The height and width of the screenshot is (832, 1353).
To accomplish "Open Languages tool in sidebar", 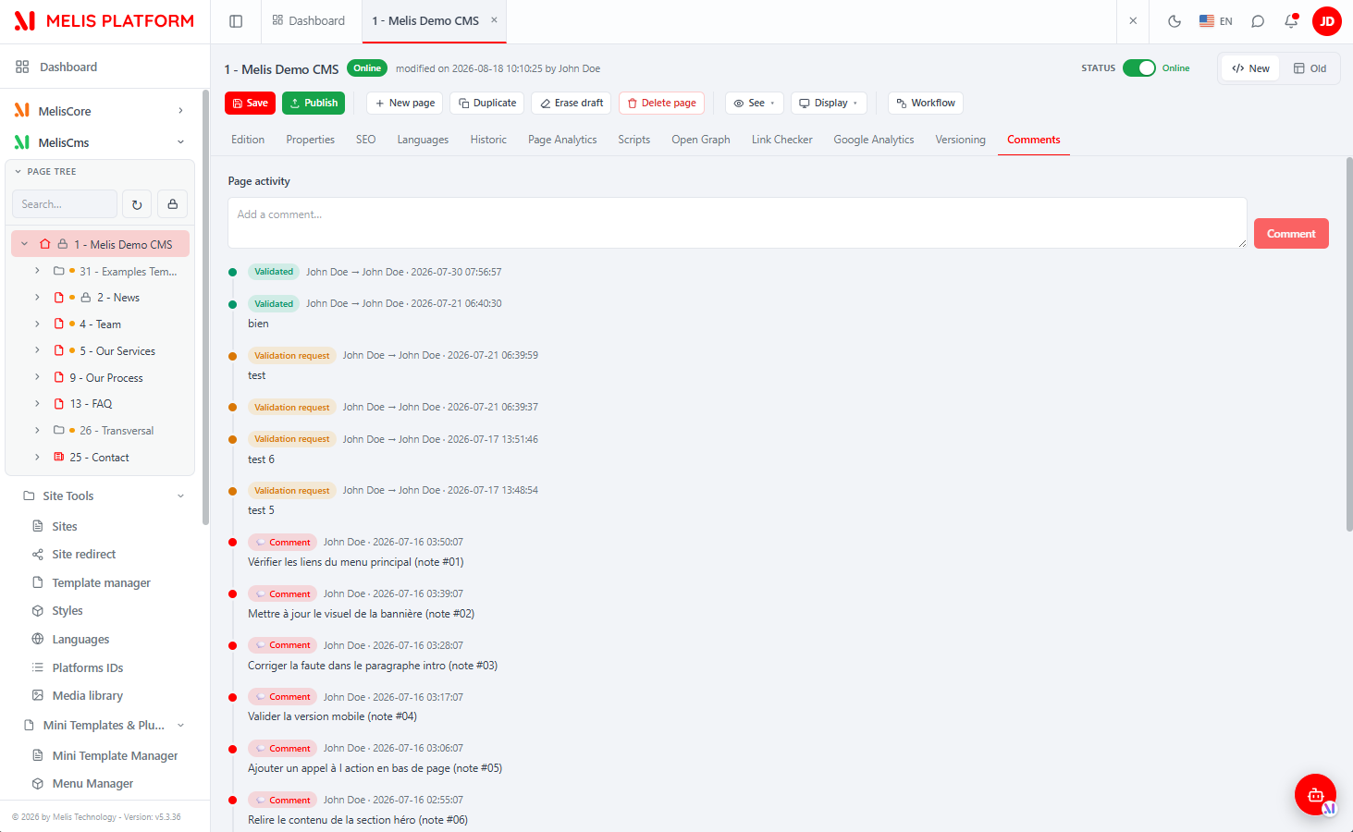I will tap(80, 640).
